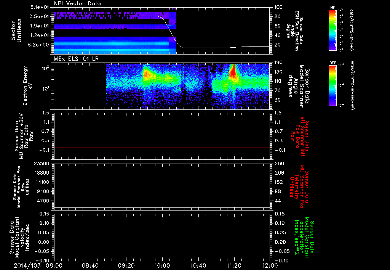Viewport: 390px width, 270px height.
Task: Click the 10:40 time axis label
Action: (198, 265)
